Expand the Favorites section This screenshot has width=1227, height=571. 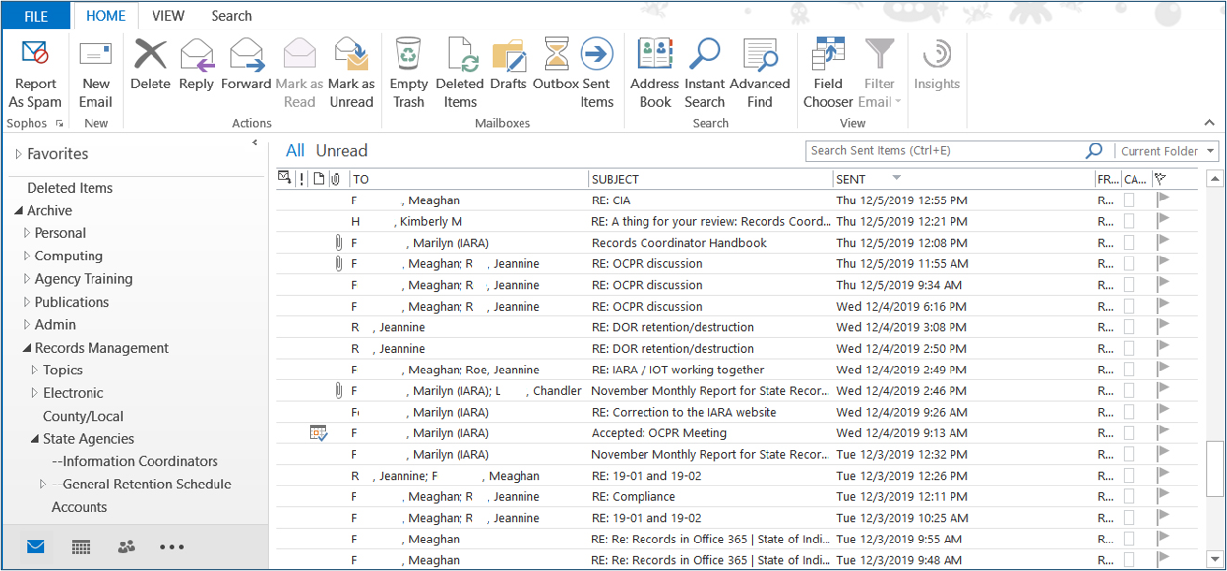19,154
